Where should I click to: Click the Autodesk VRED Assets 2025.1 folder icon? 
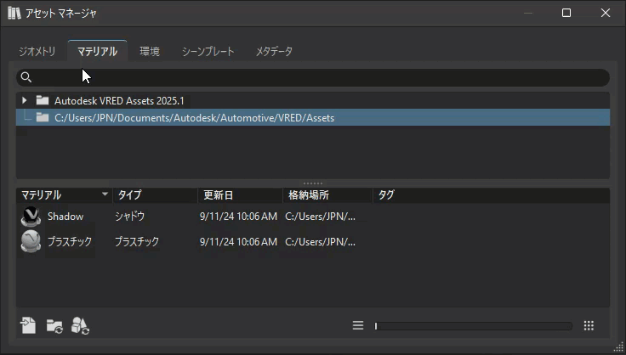(x=43, y=100)
